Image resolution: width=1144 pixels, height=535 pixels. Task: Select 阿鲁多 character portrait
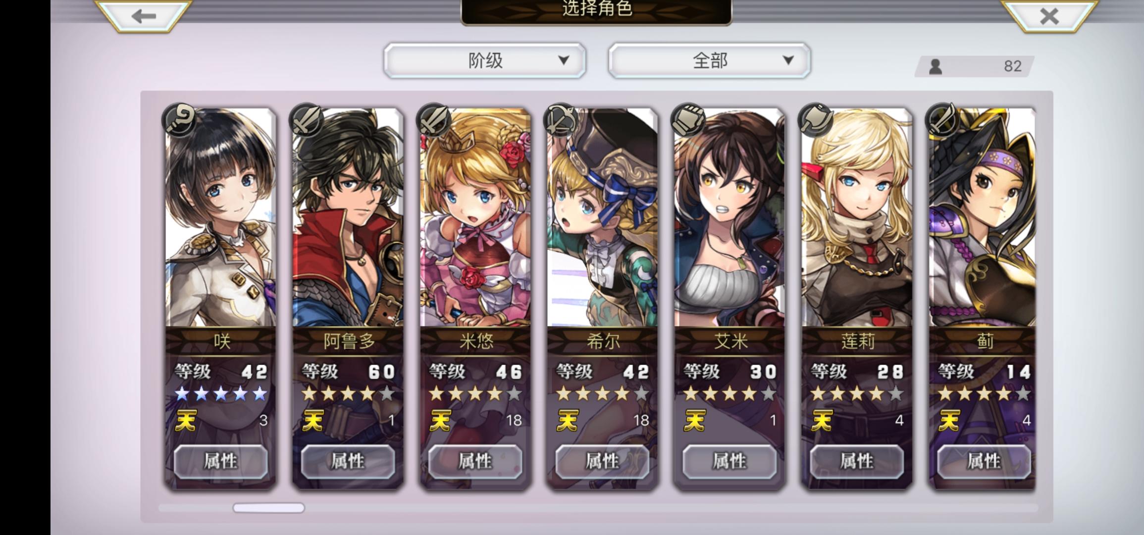click(x=348, y=218)
